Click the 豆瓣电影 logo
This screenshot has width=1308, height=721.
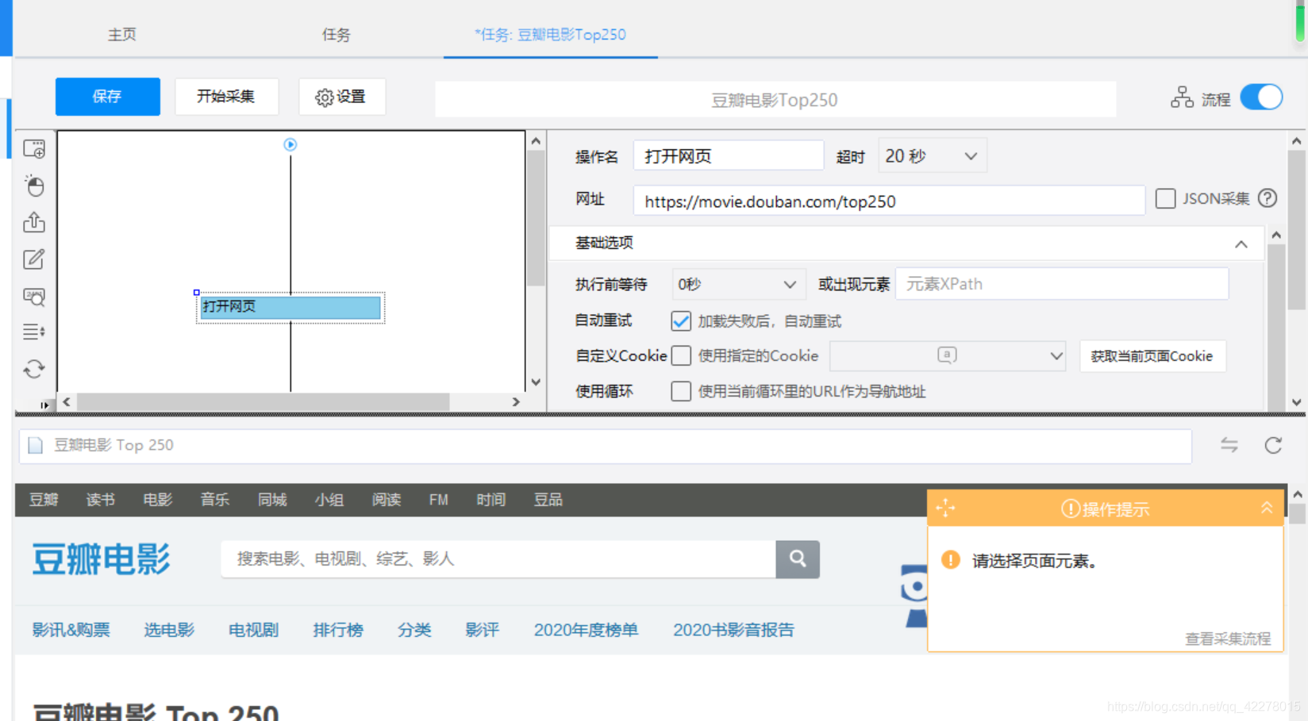101,559
